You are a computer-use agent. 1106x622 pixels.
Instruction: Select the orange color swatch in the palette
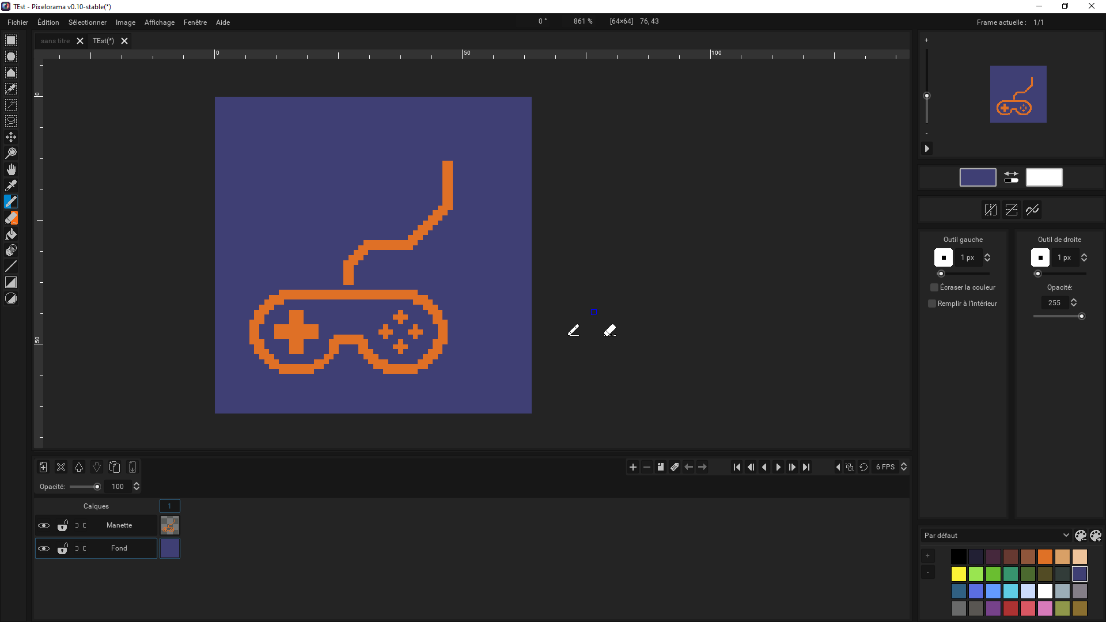coord(1045,556)
